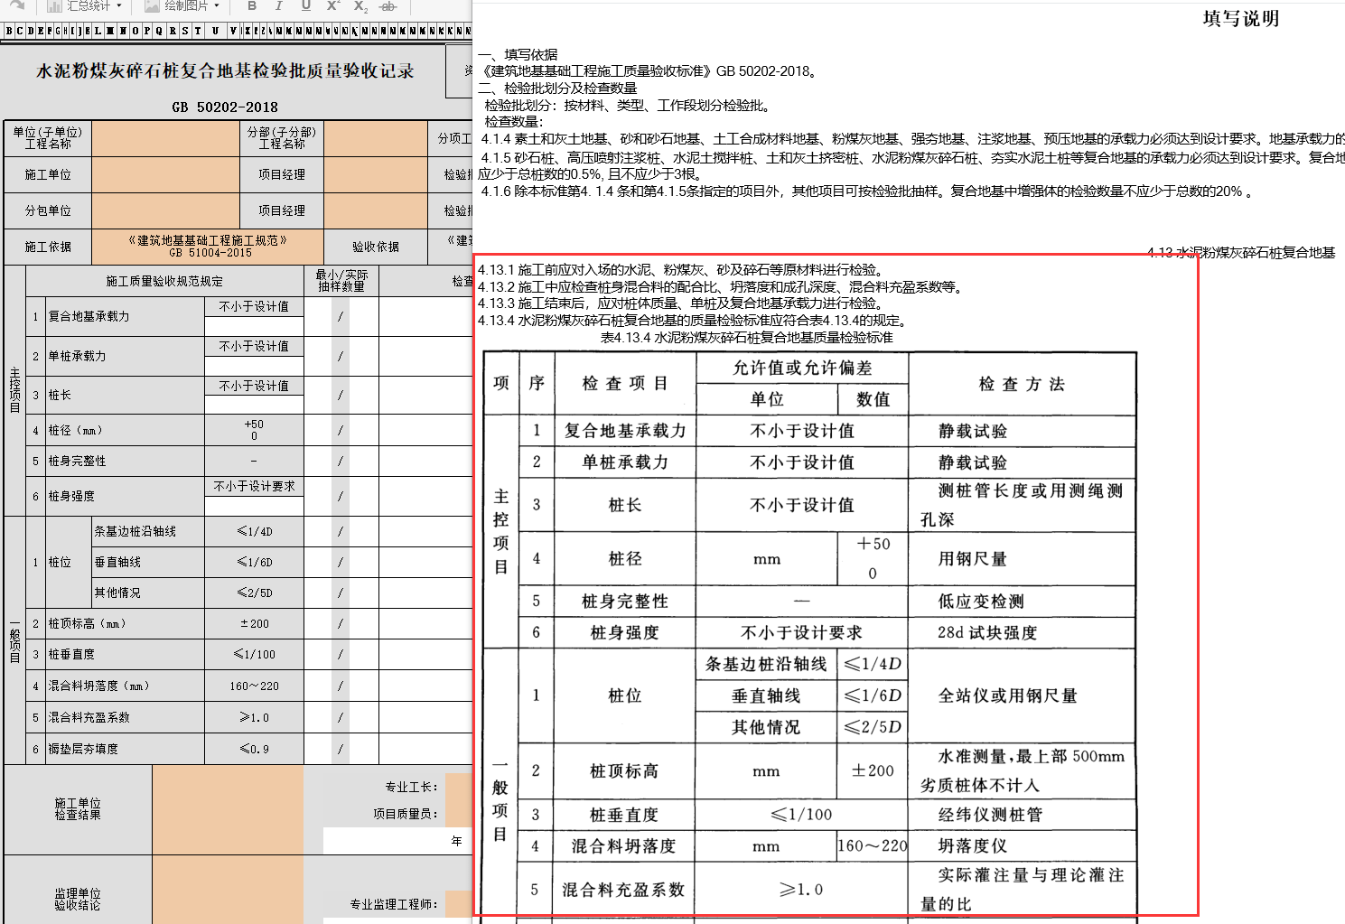Click the 分包单位 name input cell
This screenshot has height=924, width=1345.
[x=165, y=210]
